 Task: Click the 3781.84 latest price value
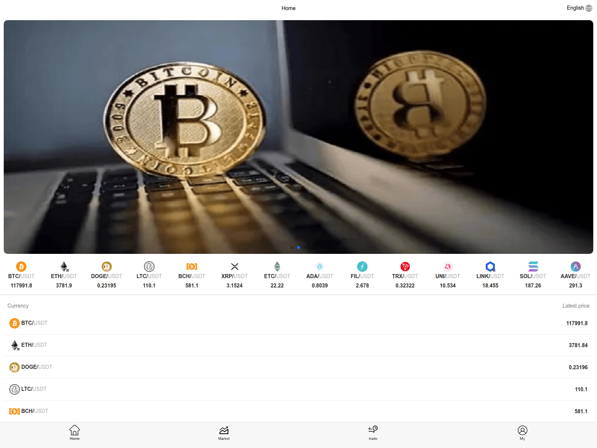pyautogui.click(x=578, y=345)
